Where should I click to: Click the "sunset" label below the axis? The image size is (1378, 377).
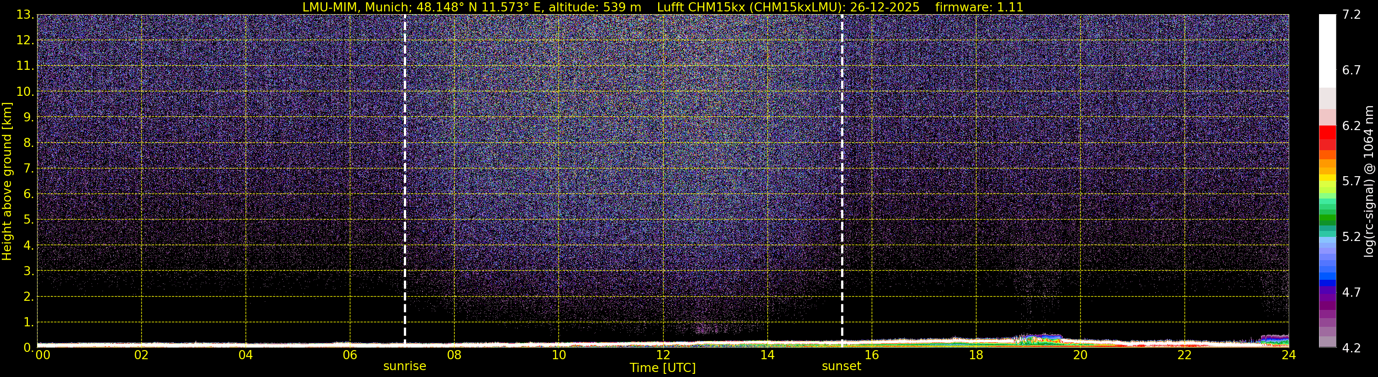pos(841,367)
